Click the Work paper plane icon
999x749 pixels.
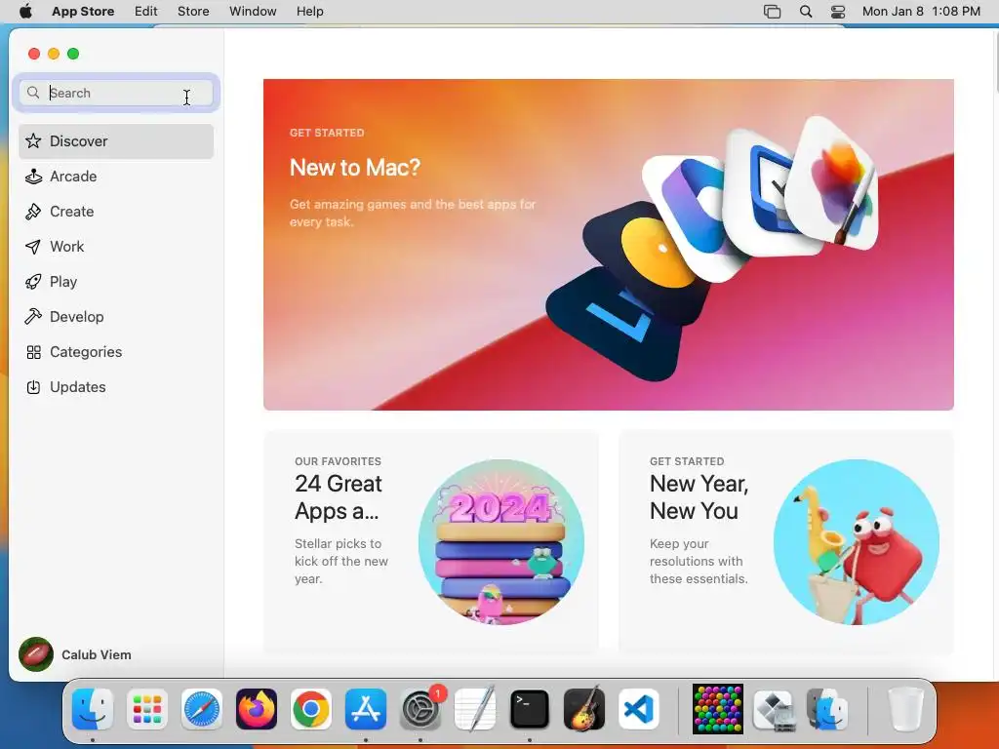tap(33, 247)
